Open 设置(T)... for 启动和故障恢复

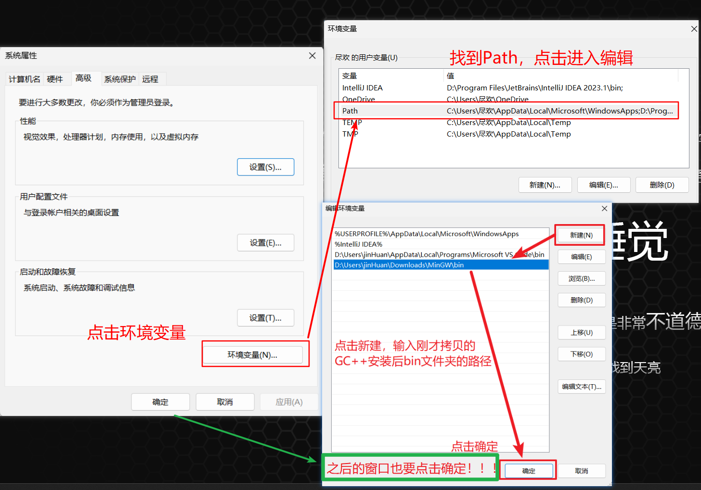[265, 318]
